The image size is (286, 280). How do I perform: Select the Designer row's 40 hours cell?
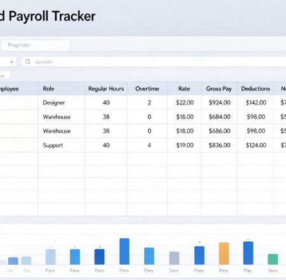pos(106,102)
